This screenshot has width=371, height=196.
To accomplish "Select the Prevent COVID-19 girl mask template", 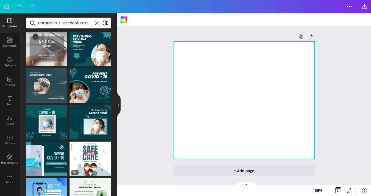I will [x=90, y=86].
